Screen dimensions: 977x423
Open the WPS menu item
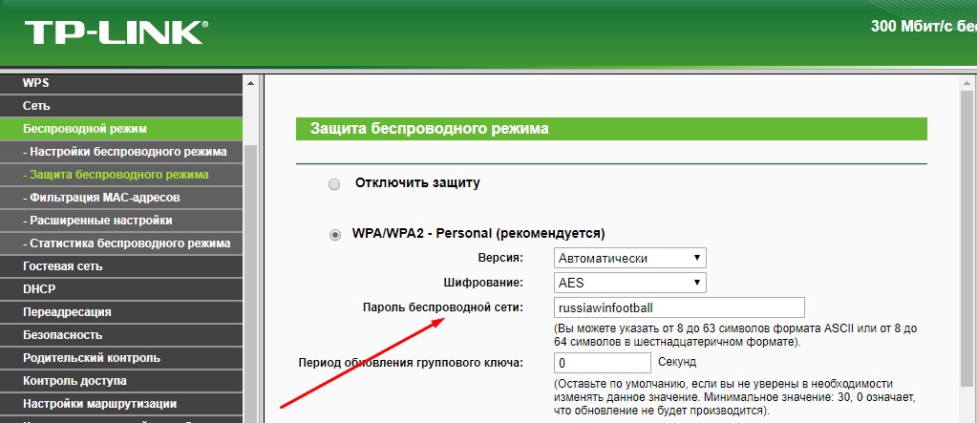36,83
